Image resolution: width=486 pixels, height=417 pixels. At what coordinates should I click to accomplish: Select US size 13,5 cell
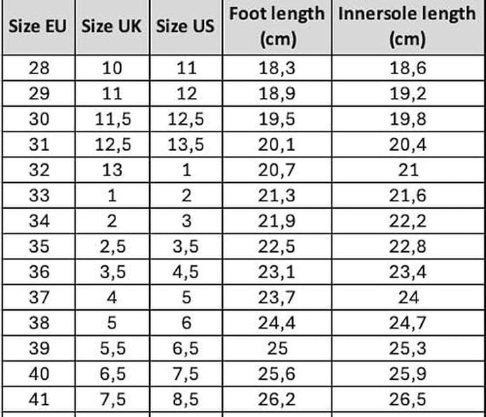point(186,145)
